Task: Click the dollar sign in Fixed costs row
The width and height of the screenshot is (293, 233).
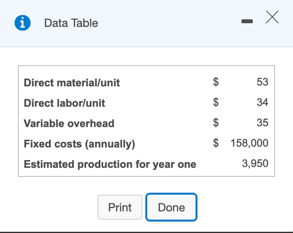Action: [x=217, y=143]
